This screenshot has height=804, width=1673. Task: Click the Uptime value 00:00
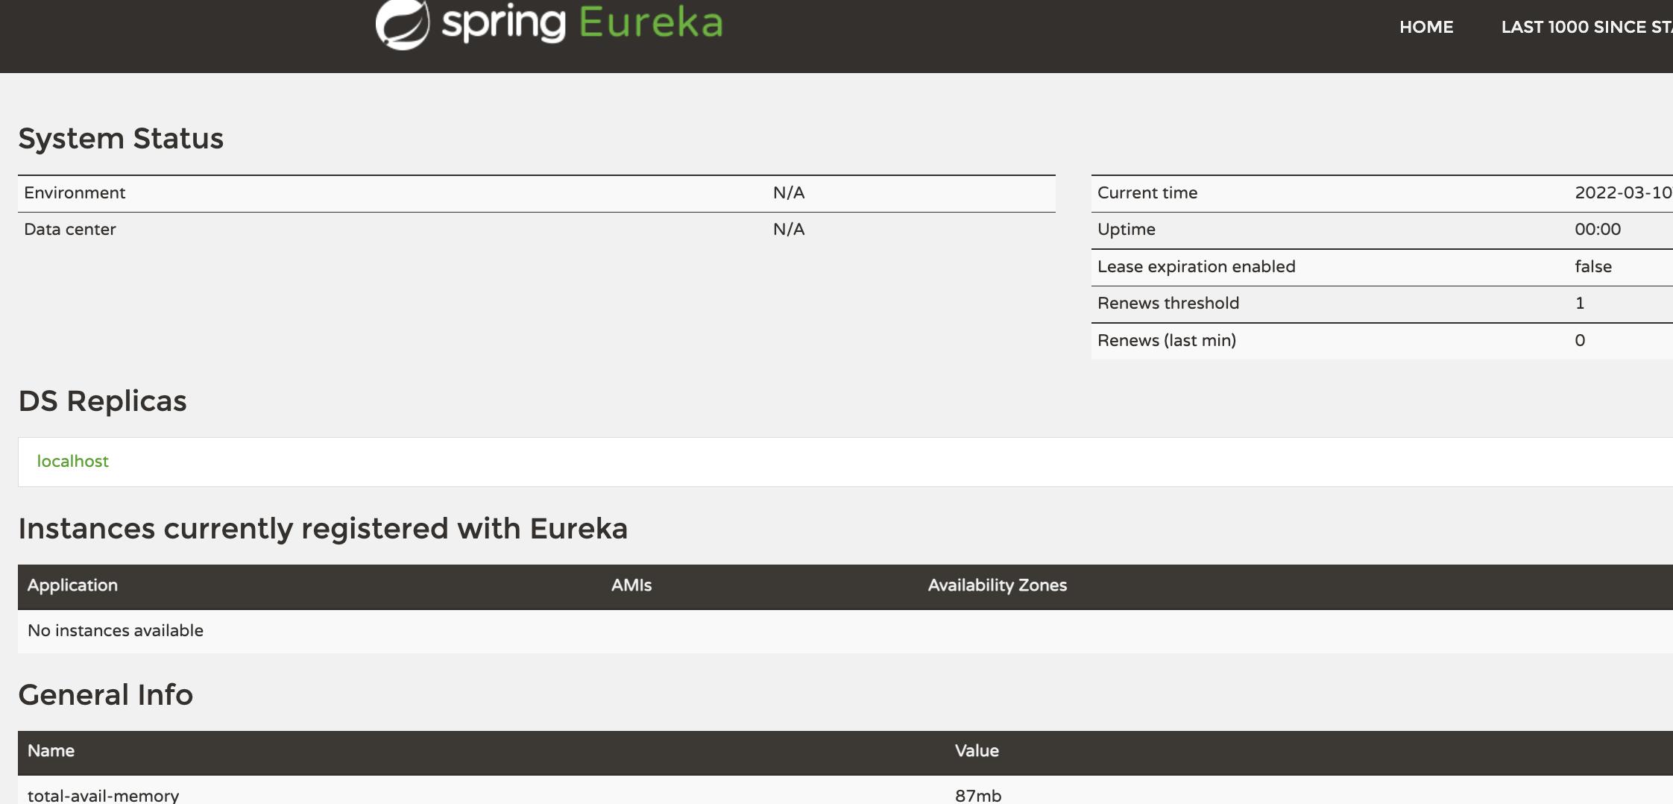[x=1598, y=230]
